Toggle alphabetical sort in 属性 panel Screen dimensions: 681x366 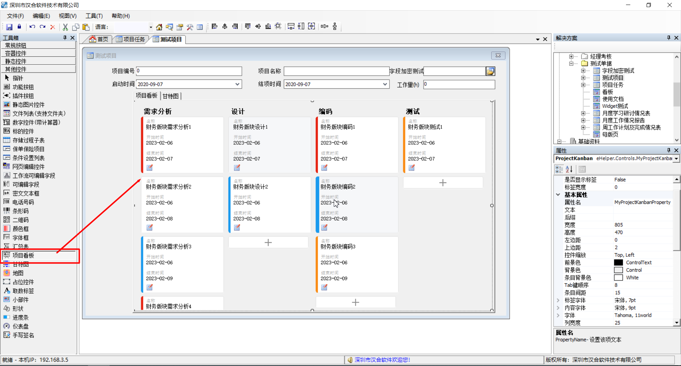pos(569,169)
